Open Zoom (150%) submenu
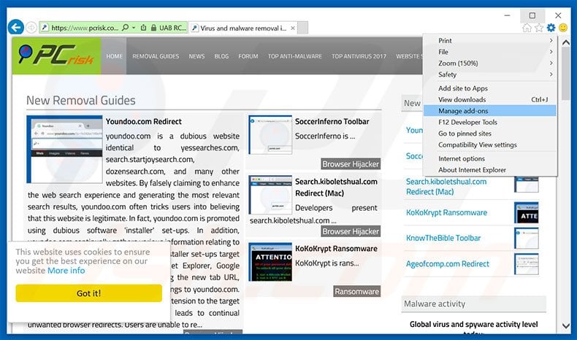577x340 pixels. click(490, 63)
